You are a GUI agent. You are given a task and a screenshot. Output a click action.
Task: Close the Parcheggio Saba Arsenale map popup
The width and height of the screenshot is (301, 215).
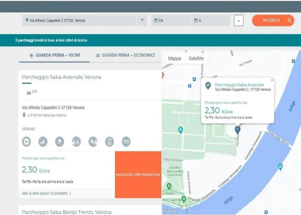click(x=272, y=80)
